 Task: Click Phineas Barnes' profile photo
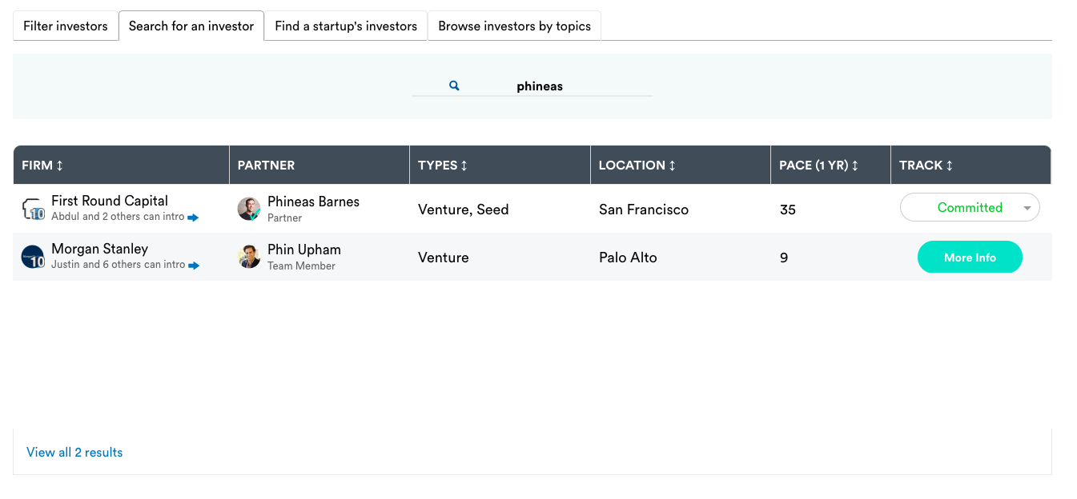tap(249, 209)
